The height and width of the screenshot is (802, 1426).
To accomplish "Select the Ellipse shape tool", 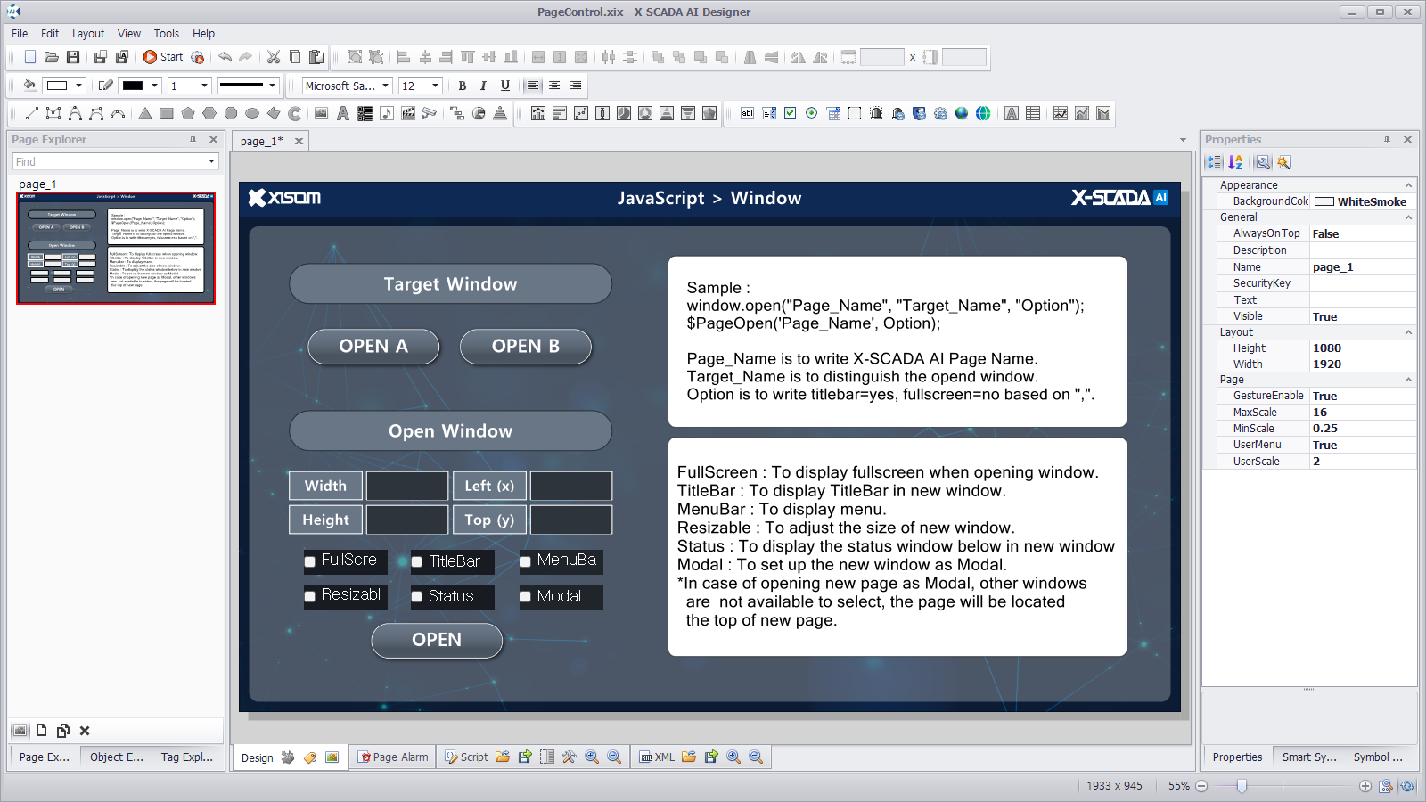I will pyautogui.click(x=252, y=113).
